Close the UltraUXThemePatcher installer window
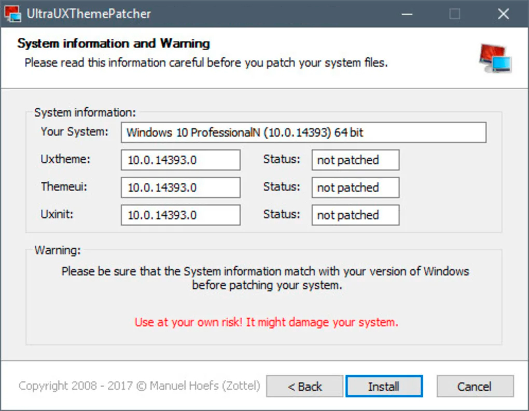Viewport: 529px width, 411px height. click(x=503, y=14)
